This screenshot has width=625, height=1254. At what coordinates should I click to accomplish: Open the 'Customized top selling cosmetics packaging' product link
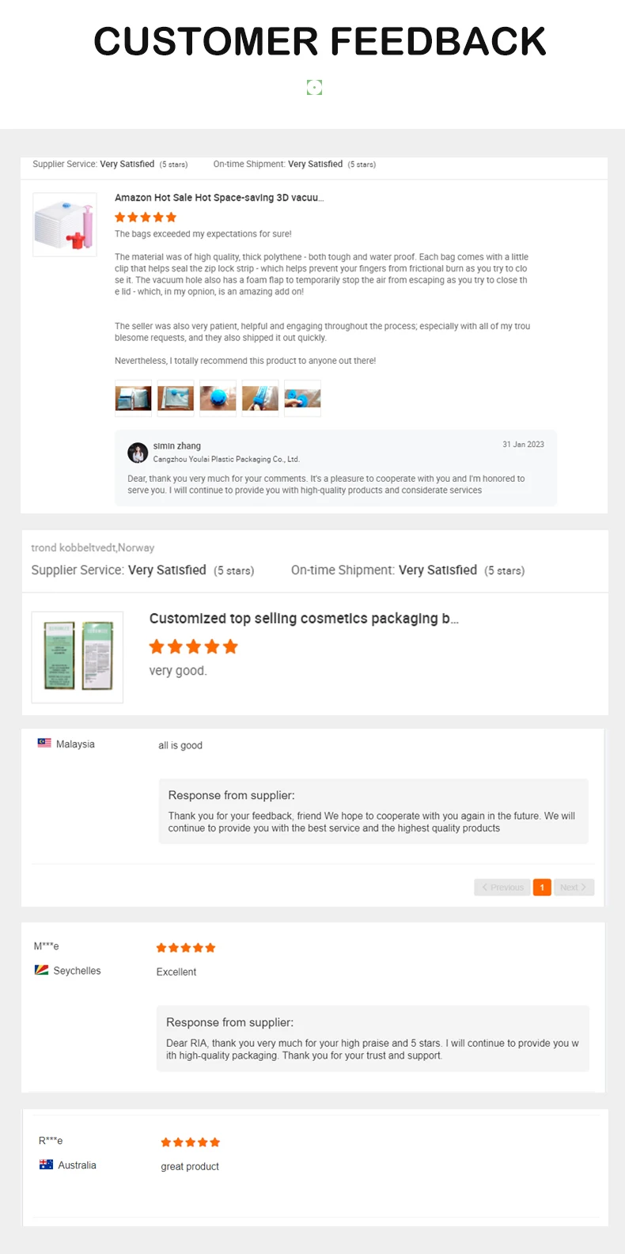pyautogui.click(x=304, y=619)
